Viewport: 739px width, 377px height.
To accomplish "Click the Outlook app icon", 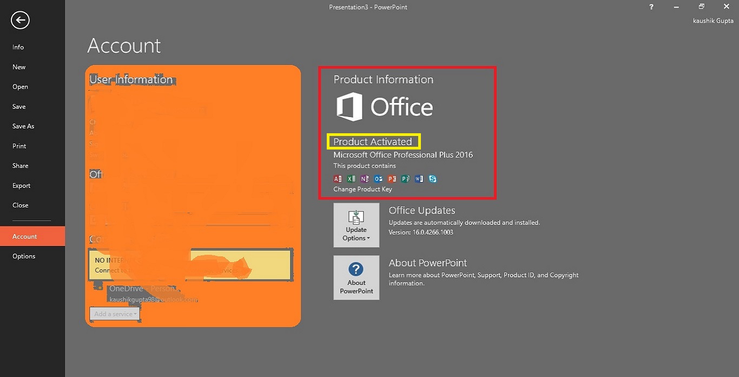I will pyautogui.click(x=378, y=179).
